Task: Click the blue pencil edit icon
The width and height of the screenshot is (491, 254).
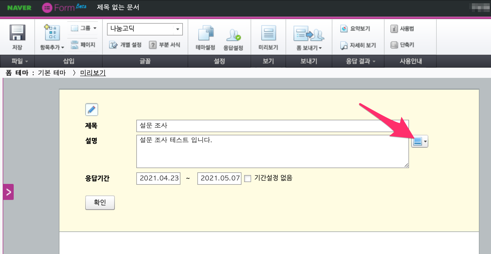Action: tap(92, 110)
